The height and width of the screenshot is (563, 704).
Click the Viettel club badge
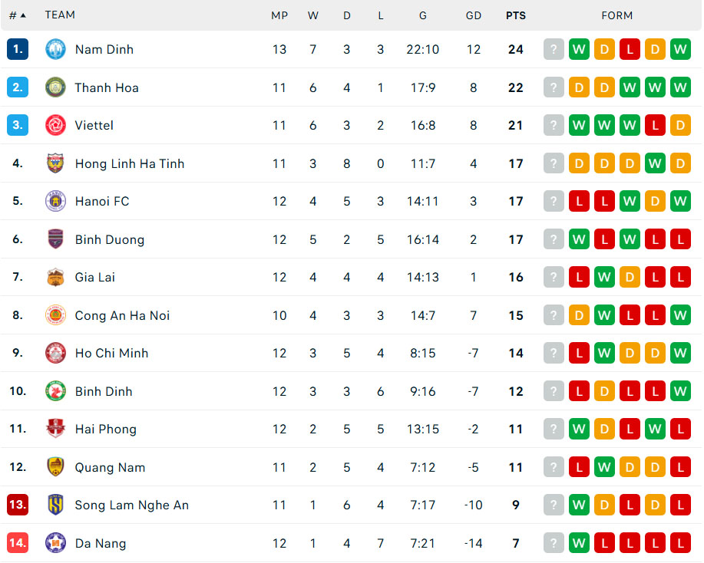[54, 125]
